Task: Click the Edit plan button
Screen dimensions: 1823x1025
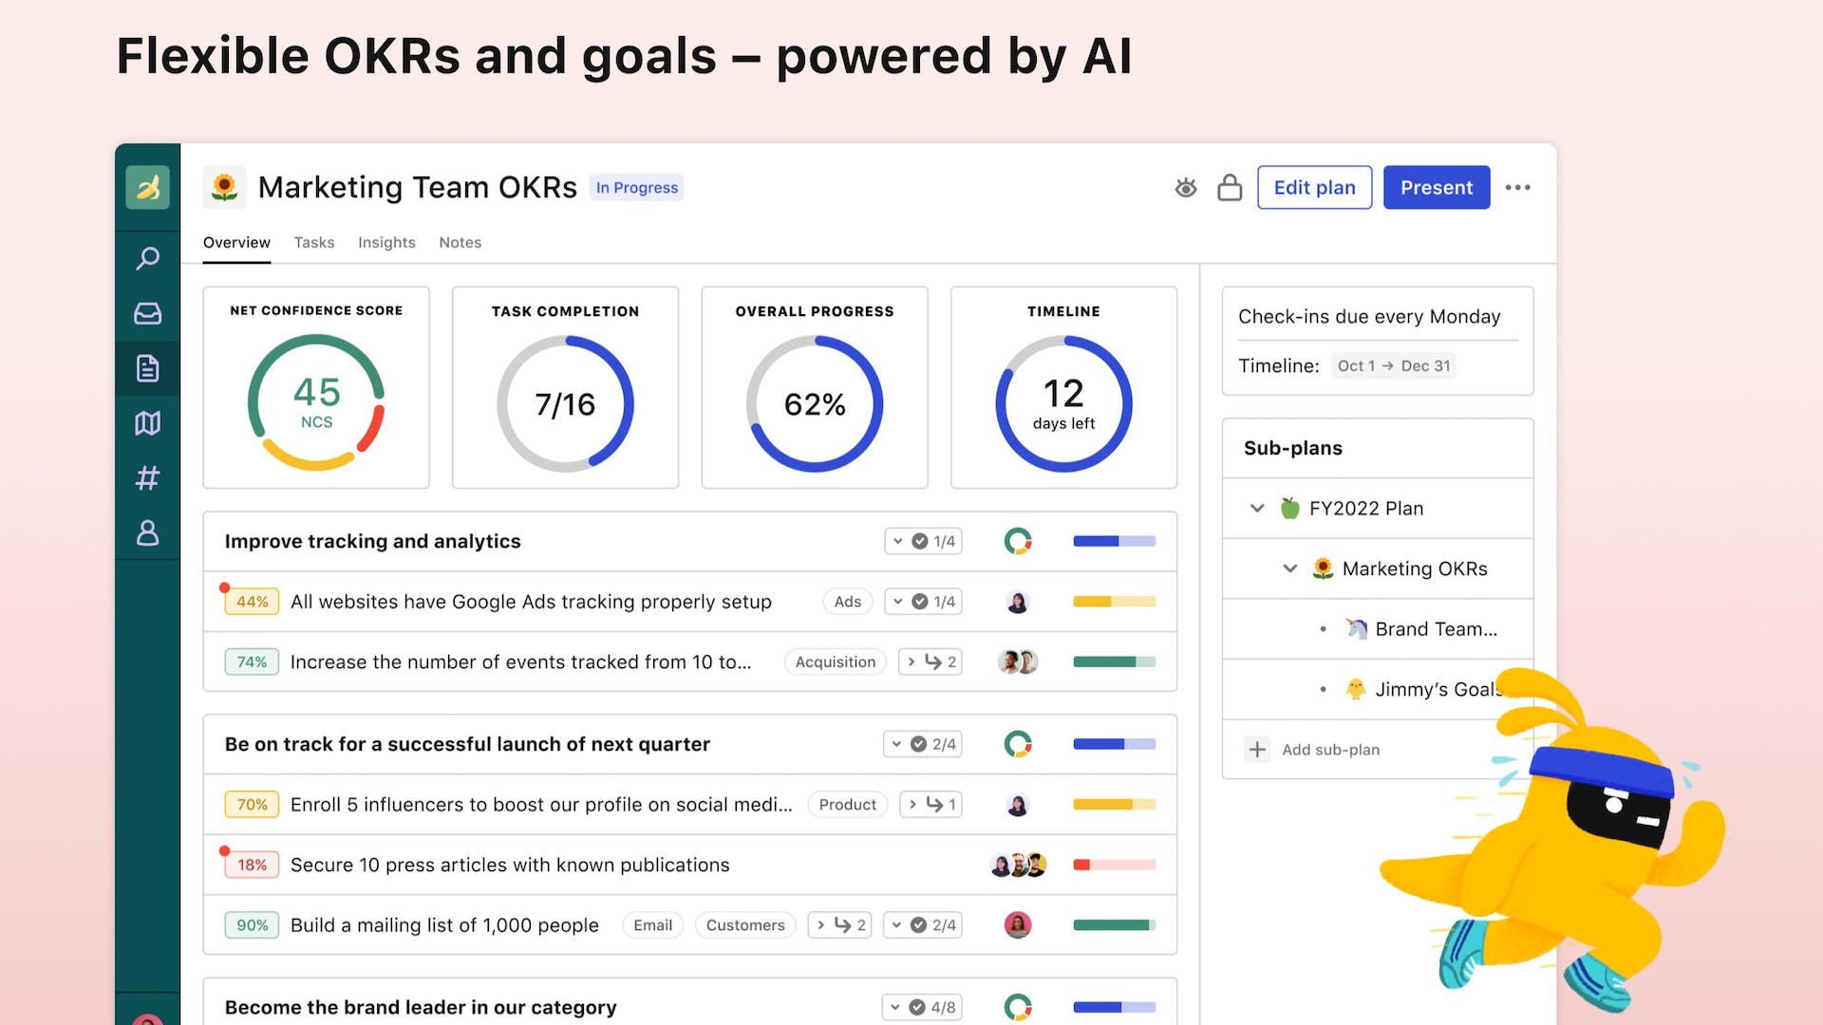Action: 1314,187
